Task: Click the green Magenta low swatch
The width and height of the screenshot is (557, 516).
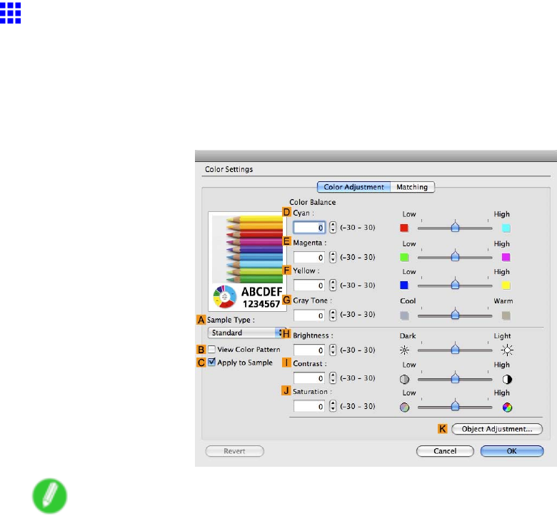Action: [x=404, y=257]
